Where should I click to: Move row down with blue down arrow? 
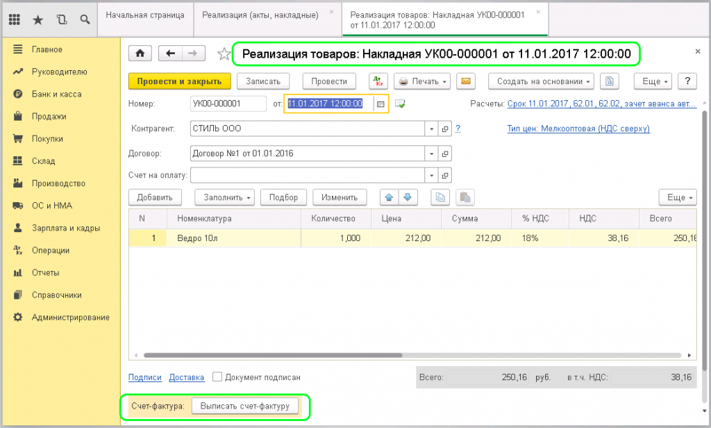click(408, 197)
